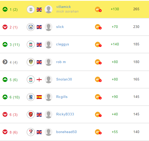Click Snolan38's England flag icon
Image resolution: width=149 pixels, height=141 pixels.
click(39, 79)
